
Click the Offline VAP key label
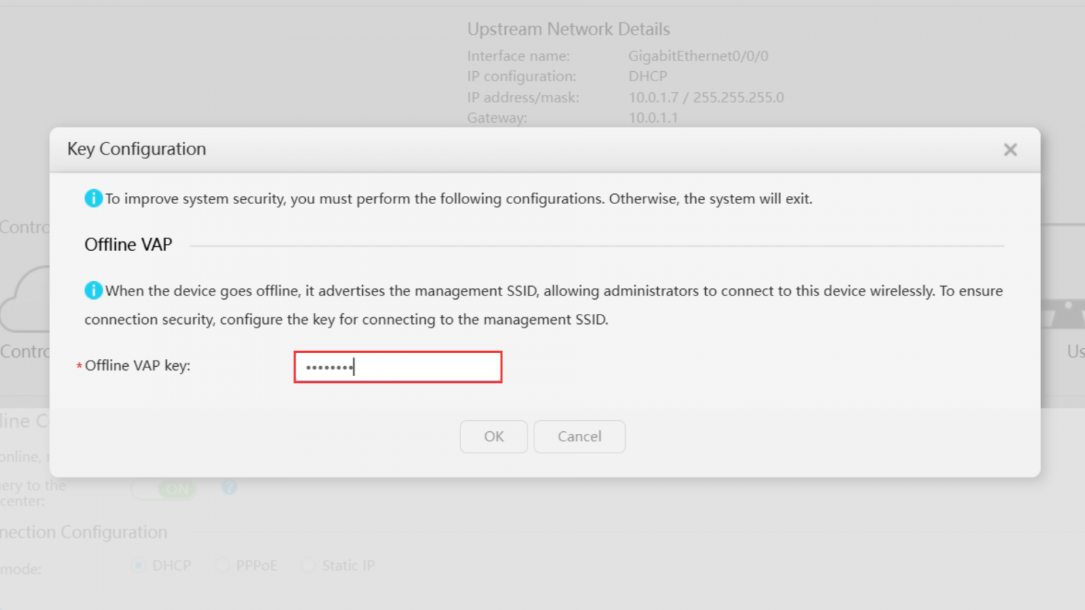137,366
